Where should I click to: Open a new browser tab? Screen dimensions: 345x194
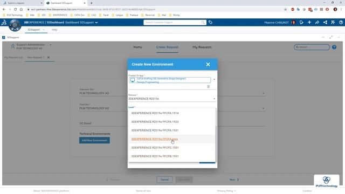tap(91, 3)
